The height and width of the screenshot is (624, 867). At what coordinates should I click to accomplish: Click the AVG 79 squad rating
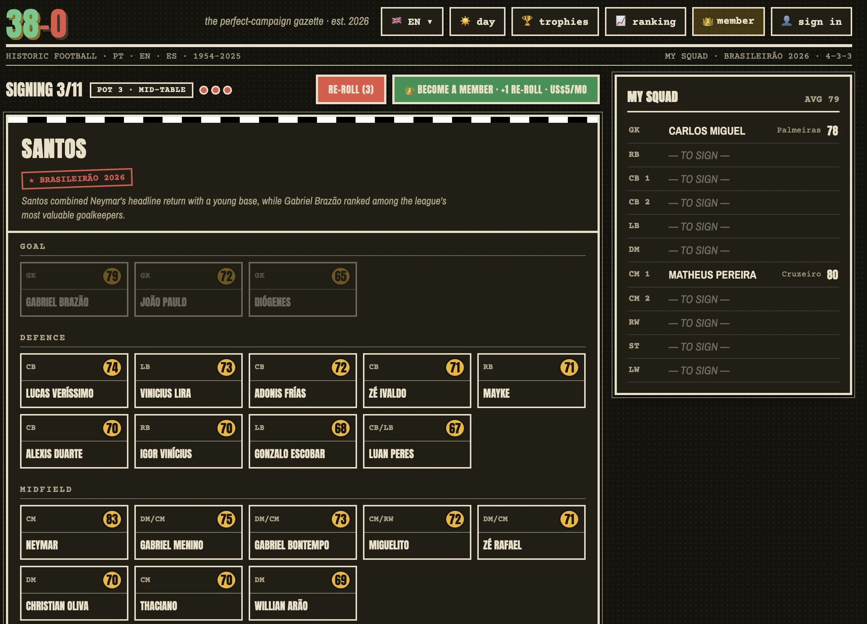pos(821,99)
